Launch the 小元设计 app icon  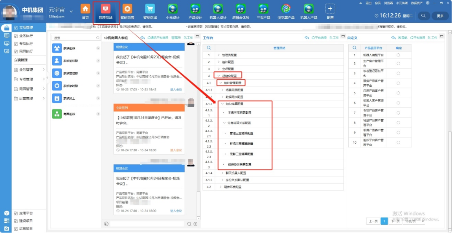coord(173,9)
